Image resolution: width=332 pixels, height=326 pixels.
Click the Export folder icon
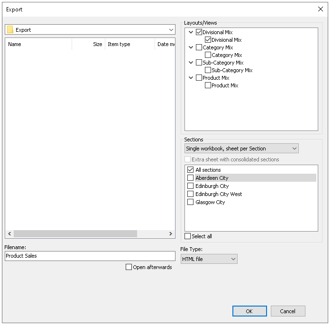pyautogui.click(x=10, y=29)
